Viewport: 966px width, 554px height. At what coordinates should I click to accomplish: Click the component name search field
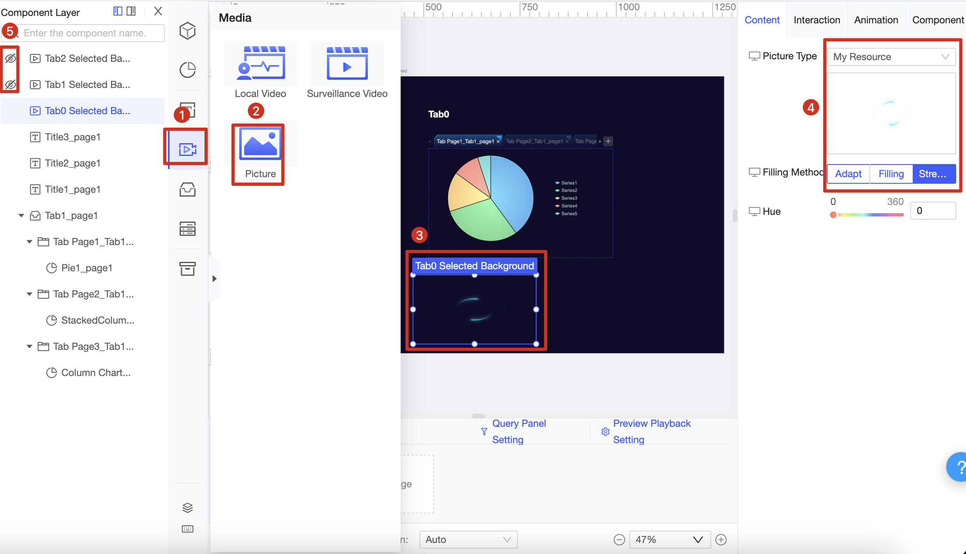point(91,33)
